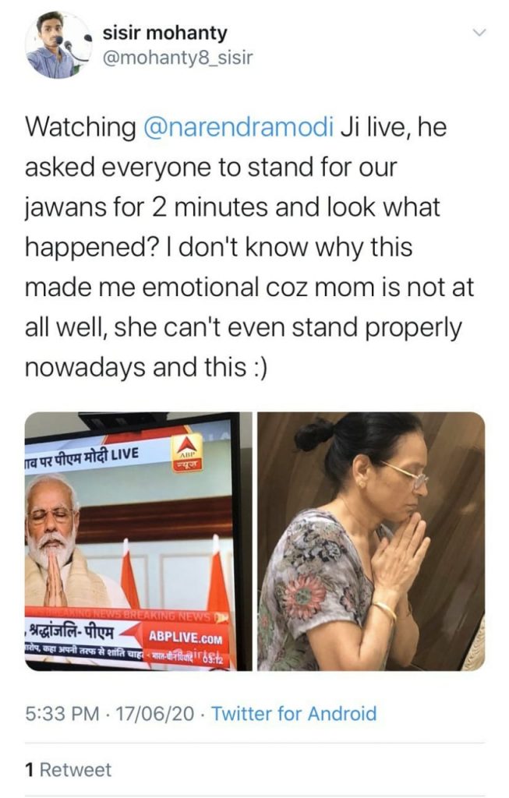509x798 pixels.
Task: View the 1 Retweet list
Action: tap(69, 769)
